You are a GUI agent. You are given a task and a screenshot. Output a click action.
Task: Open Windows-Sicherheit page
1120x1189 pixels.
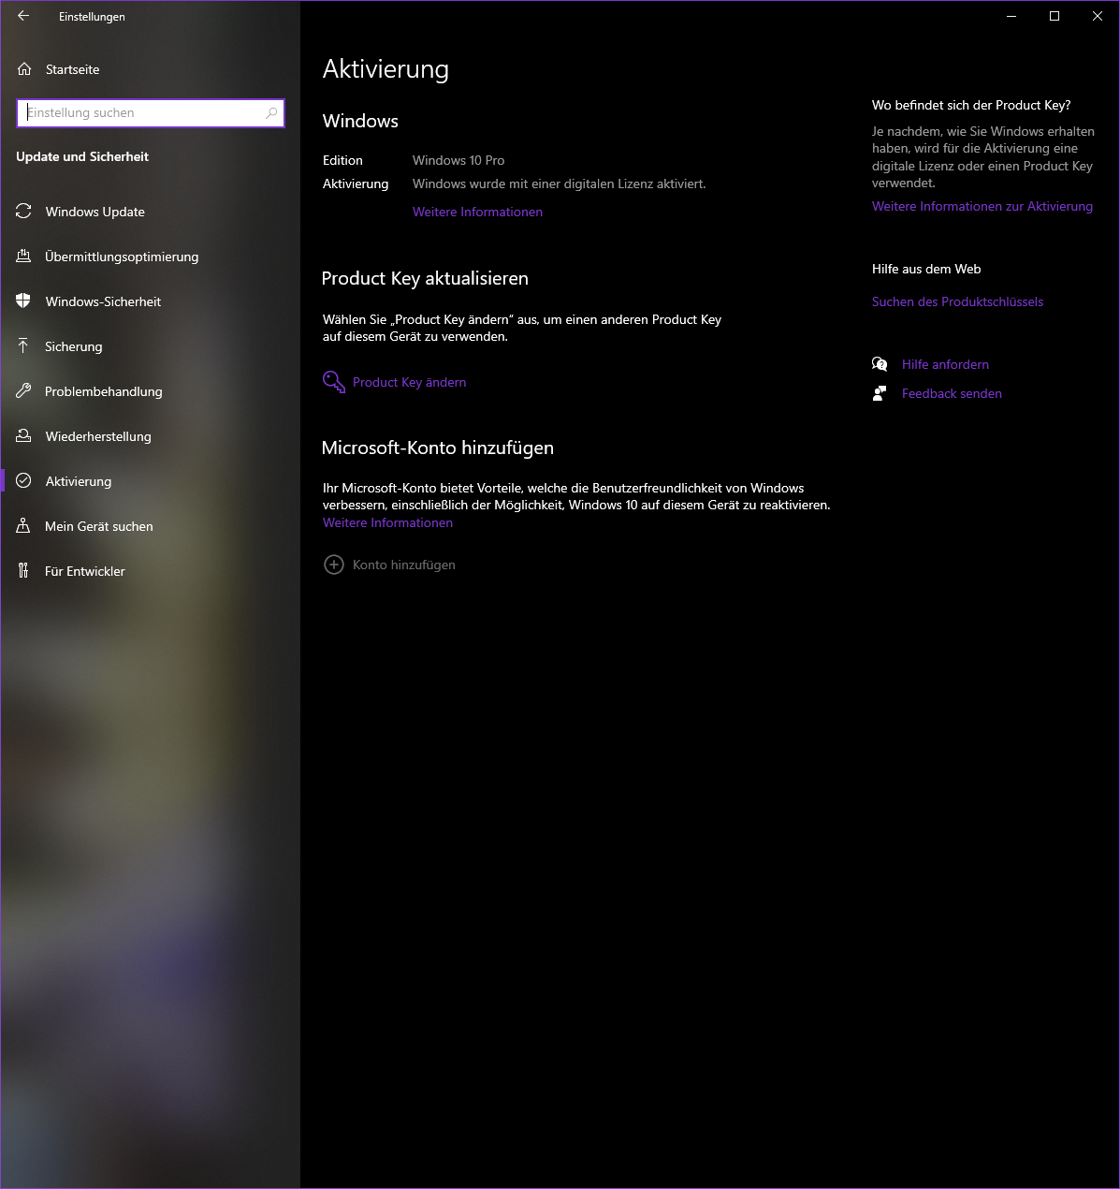[151, 301]
